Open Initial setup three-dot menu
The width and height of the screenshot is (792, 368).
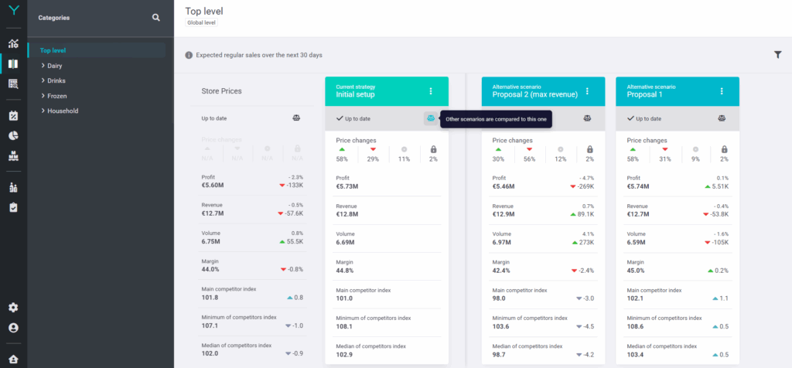click(431, 91)
